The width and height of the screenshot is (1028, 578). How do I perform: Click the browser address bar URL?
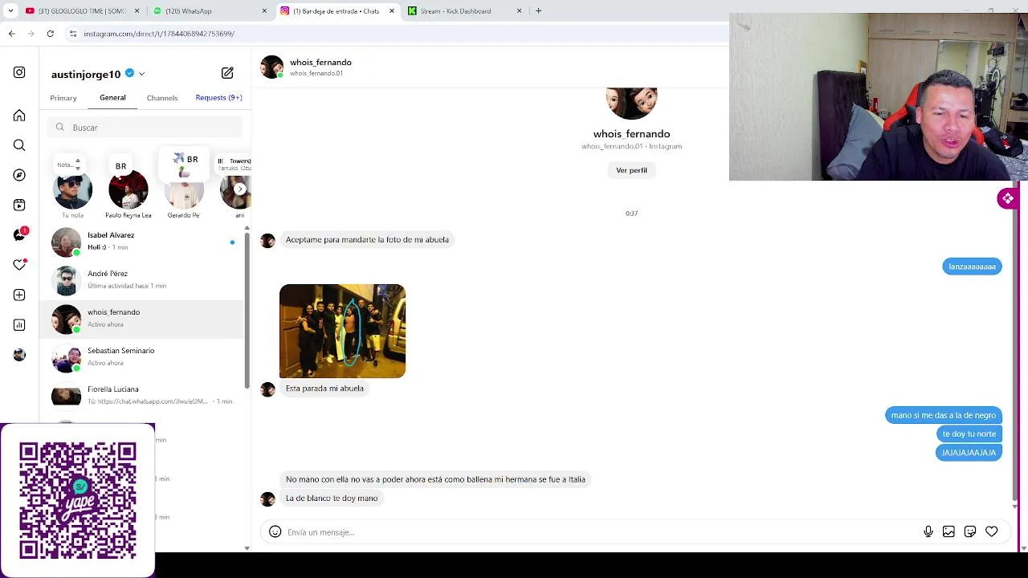pyautogui.click(x=159, y=34)
